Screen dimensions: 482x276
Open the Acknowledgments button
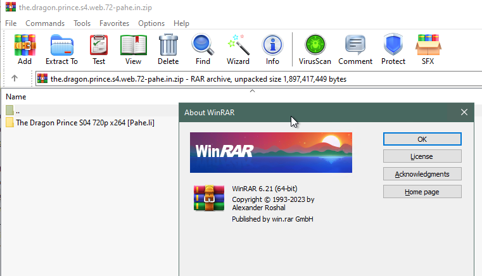pos(422,174)
